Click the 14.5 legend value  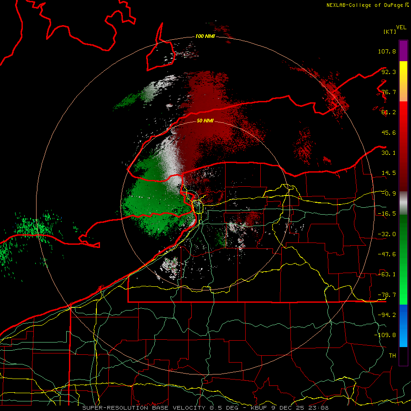point(389,173)
